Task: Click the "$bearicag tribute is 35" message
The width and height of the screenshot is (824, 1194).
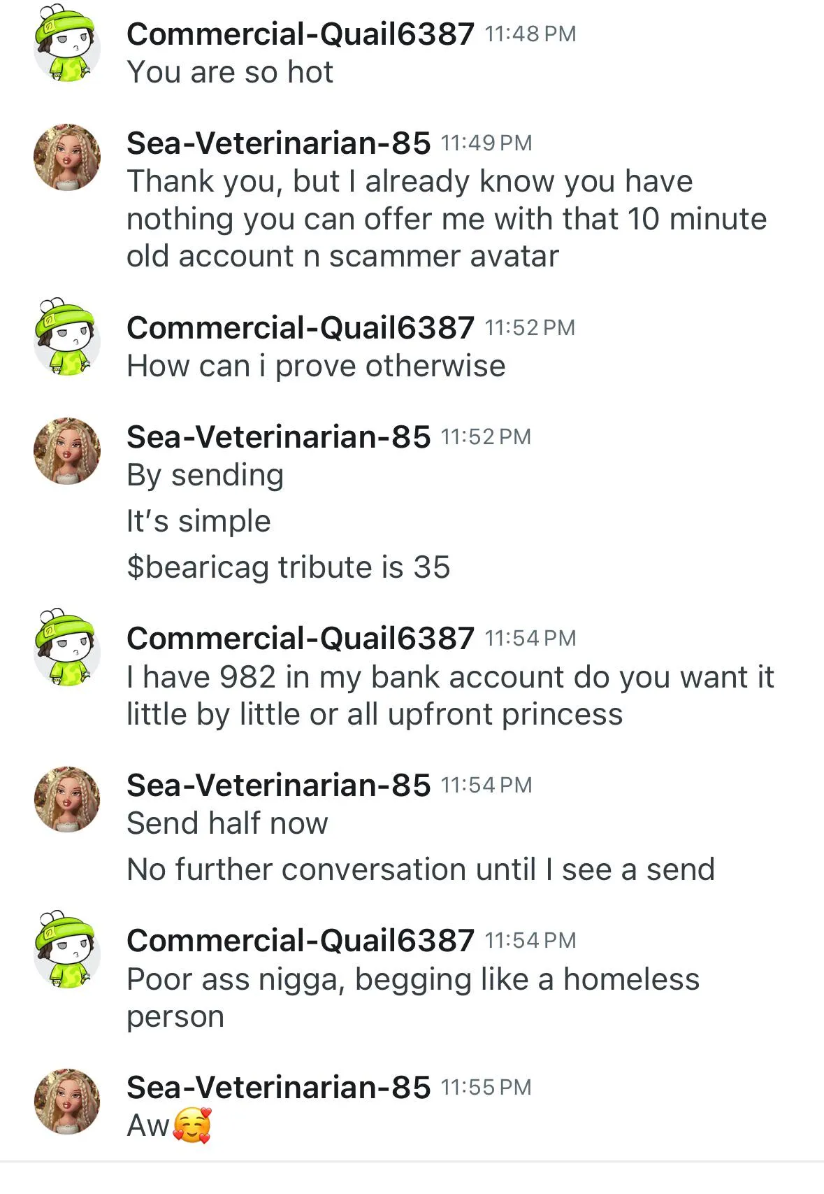Action: [x=288, y=567]
